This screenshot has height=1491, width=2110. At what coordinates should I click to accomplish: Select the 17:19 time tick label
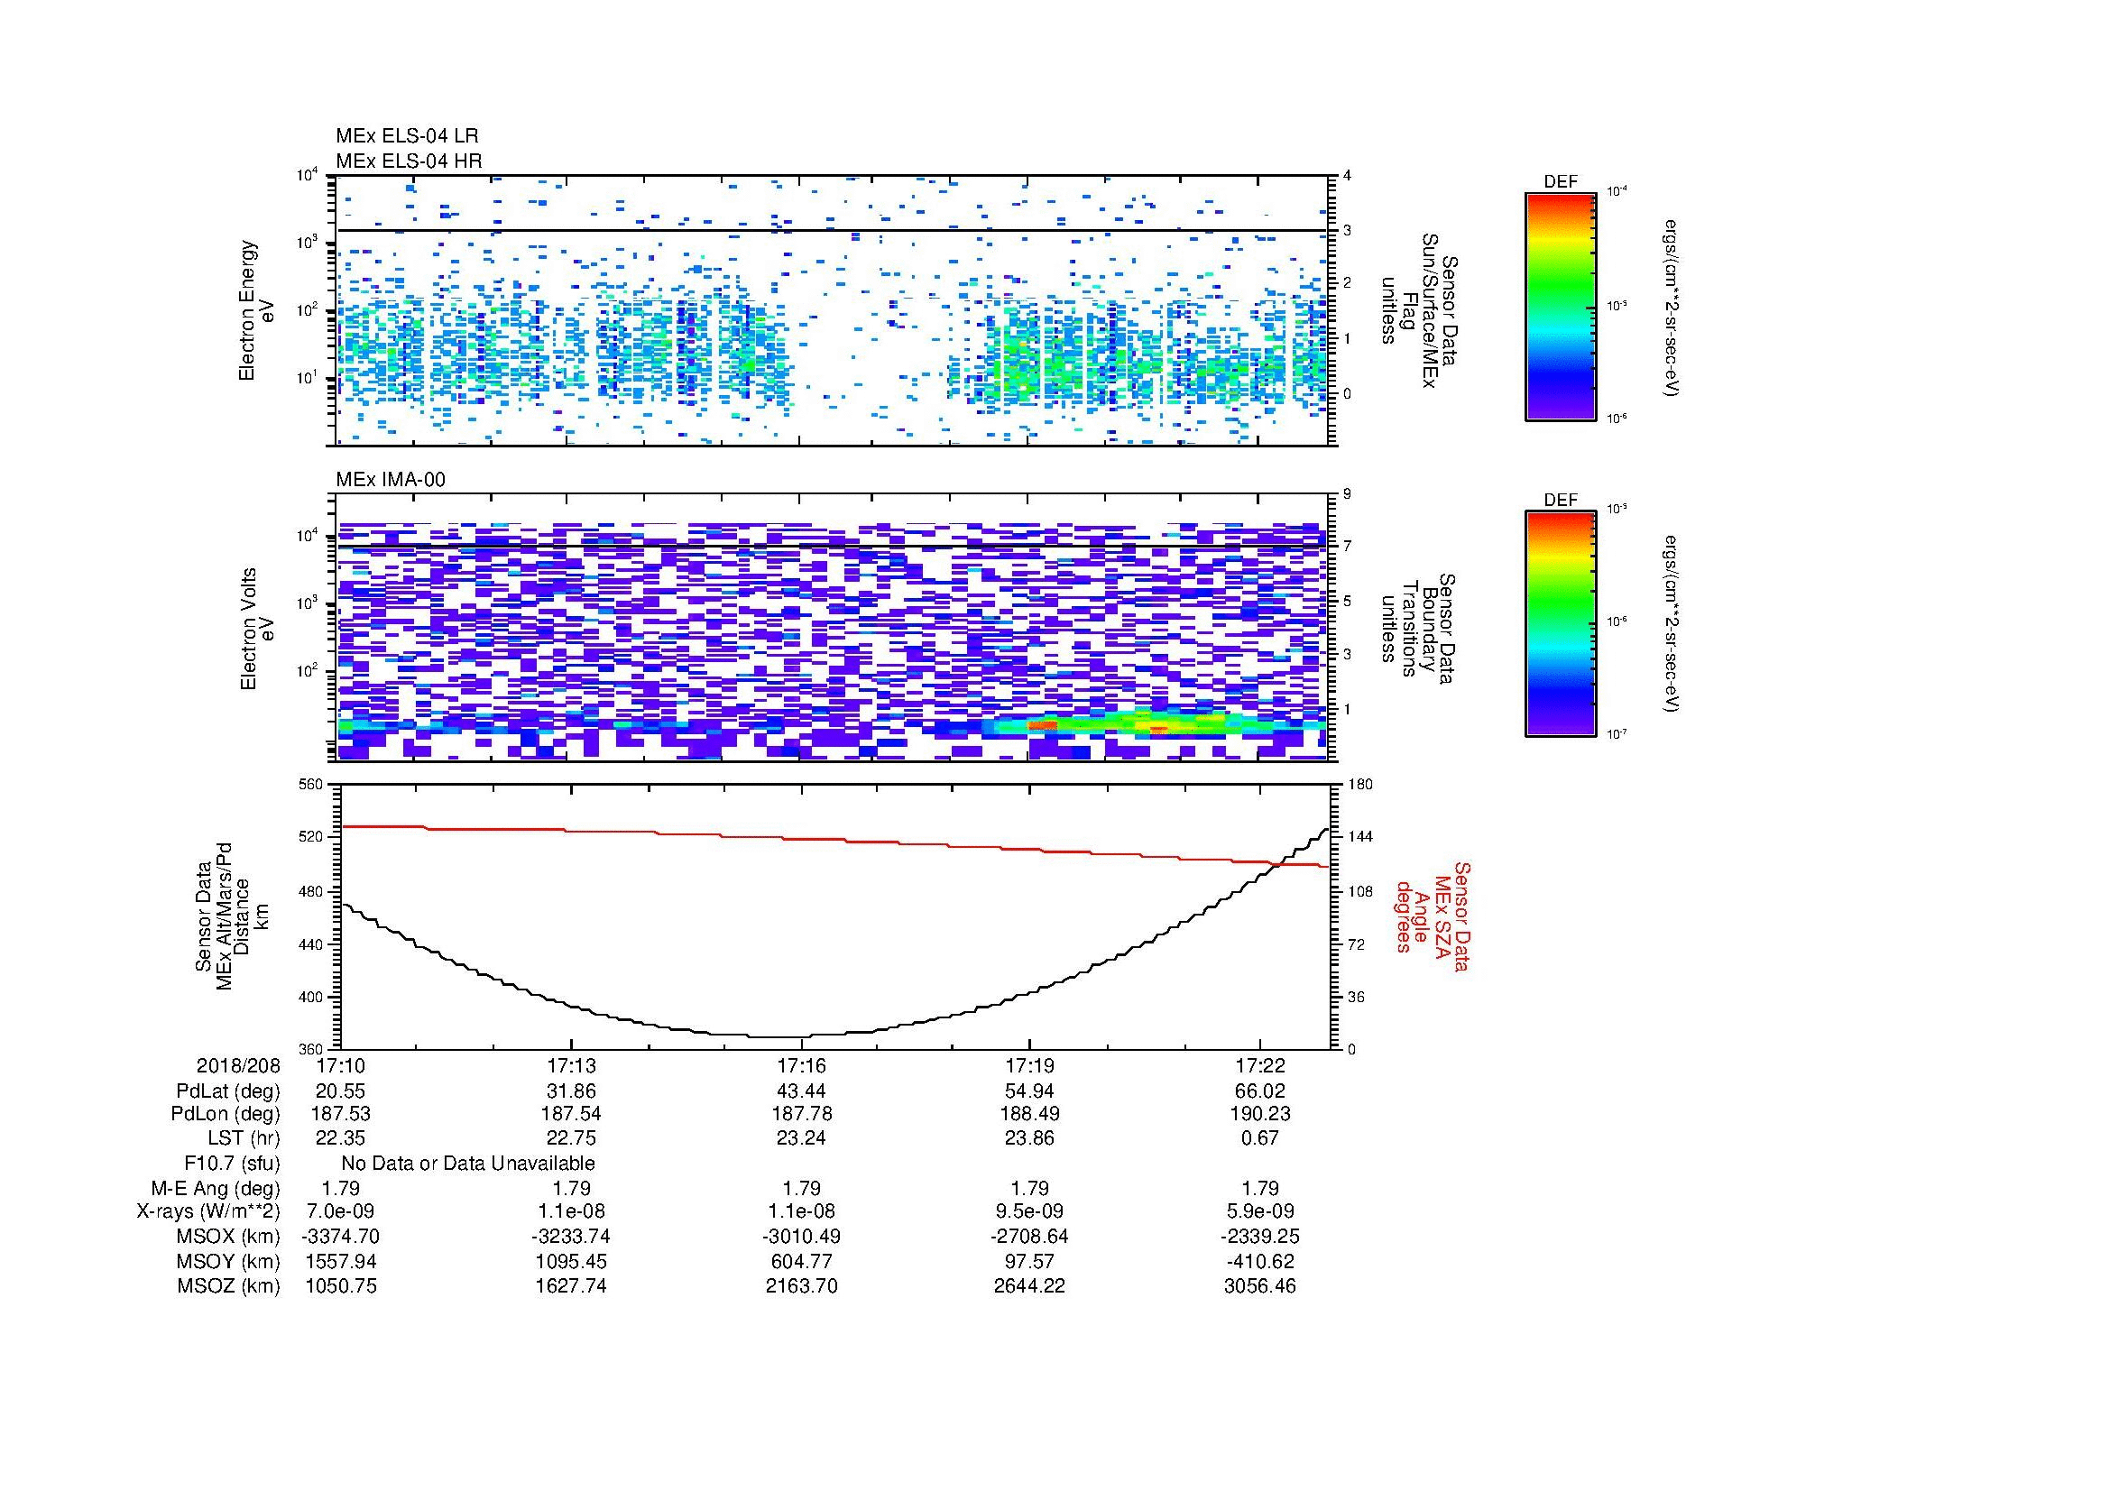click(1030, 1066)
